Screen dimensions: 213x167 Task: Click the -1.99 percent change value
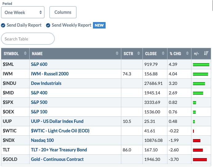click(174, 140)
